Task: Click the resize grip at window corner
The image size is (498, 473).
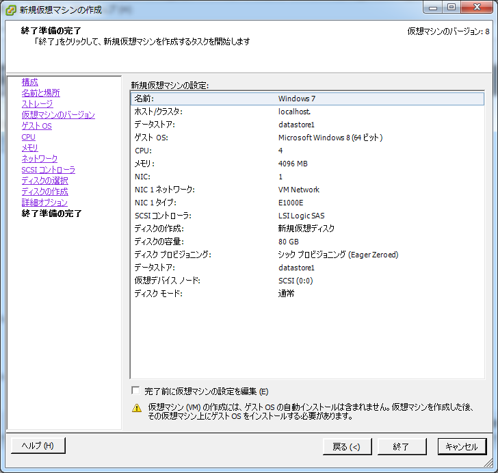Action: 488,463
